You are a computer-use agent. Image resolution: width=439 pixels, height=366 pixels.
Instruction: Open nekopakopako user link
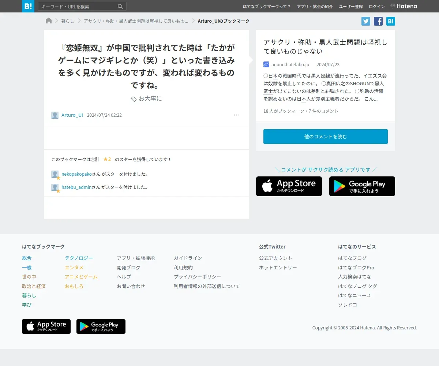click(x=76, y=174)
